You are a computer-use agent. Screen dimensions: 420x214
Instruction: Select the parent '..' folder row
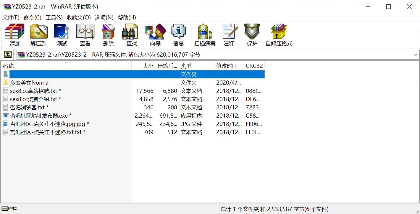133,74
